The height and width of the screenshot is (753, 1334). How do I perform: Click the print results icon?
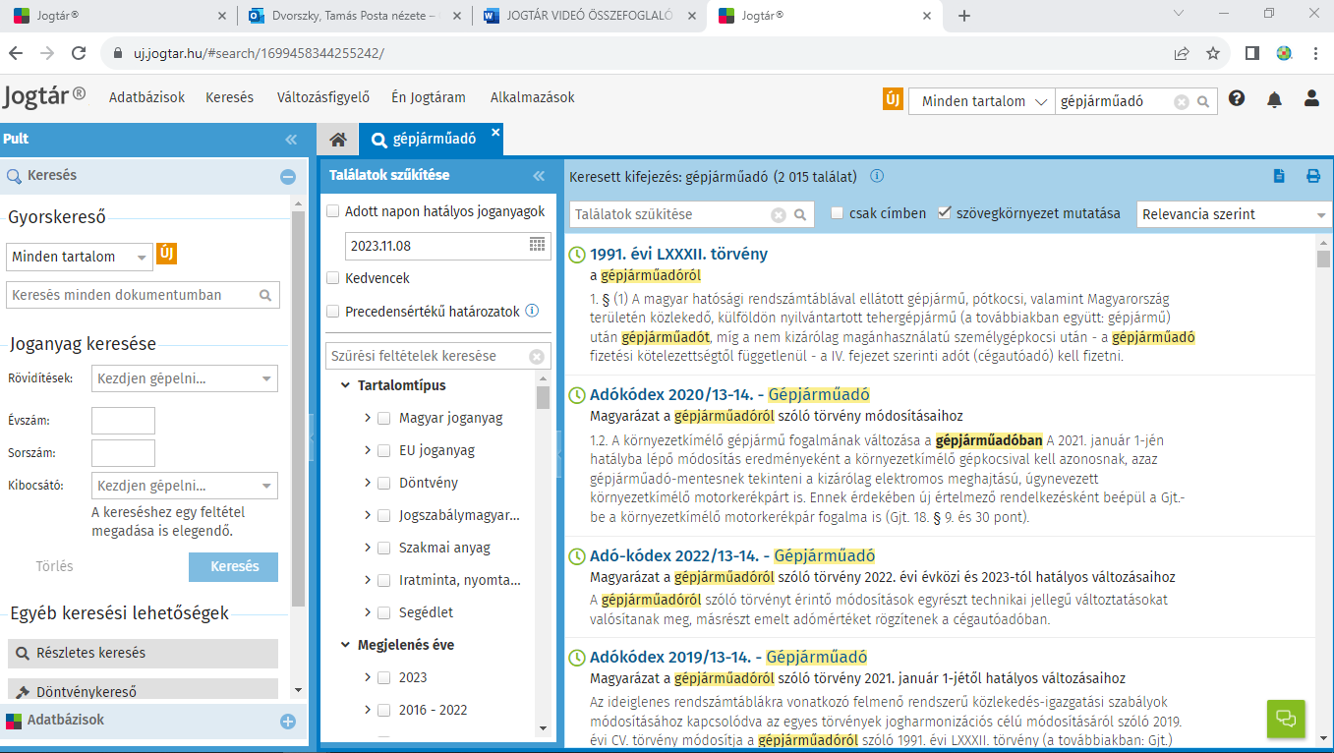click(x=1312, y=177)
